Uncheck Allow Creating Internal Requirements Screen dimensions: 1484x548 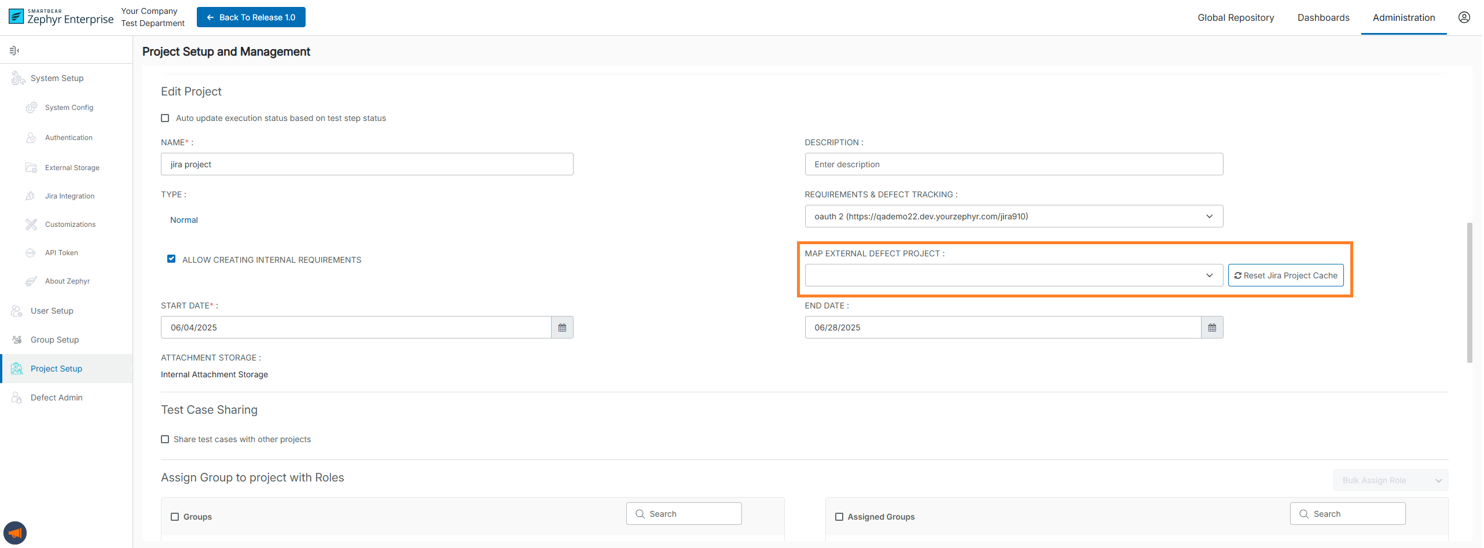171,259
